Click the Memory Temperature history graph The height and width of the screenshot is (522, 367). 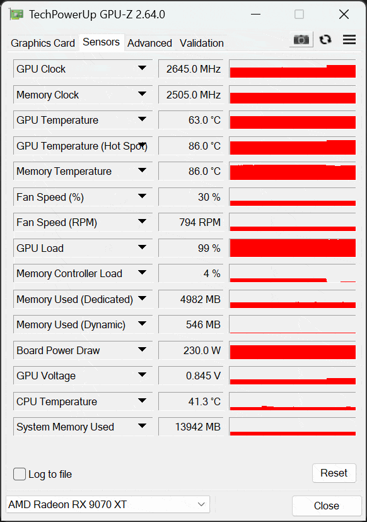(x=293, y=172)
